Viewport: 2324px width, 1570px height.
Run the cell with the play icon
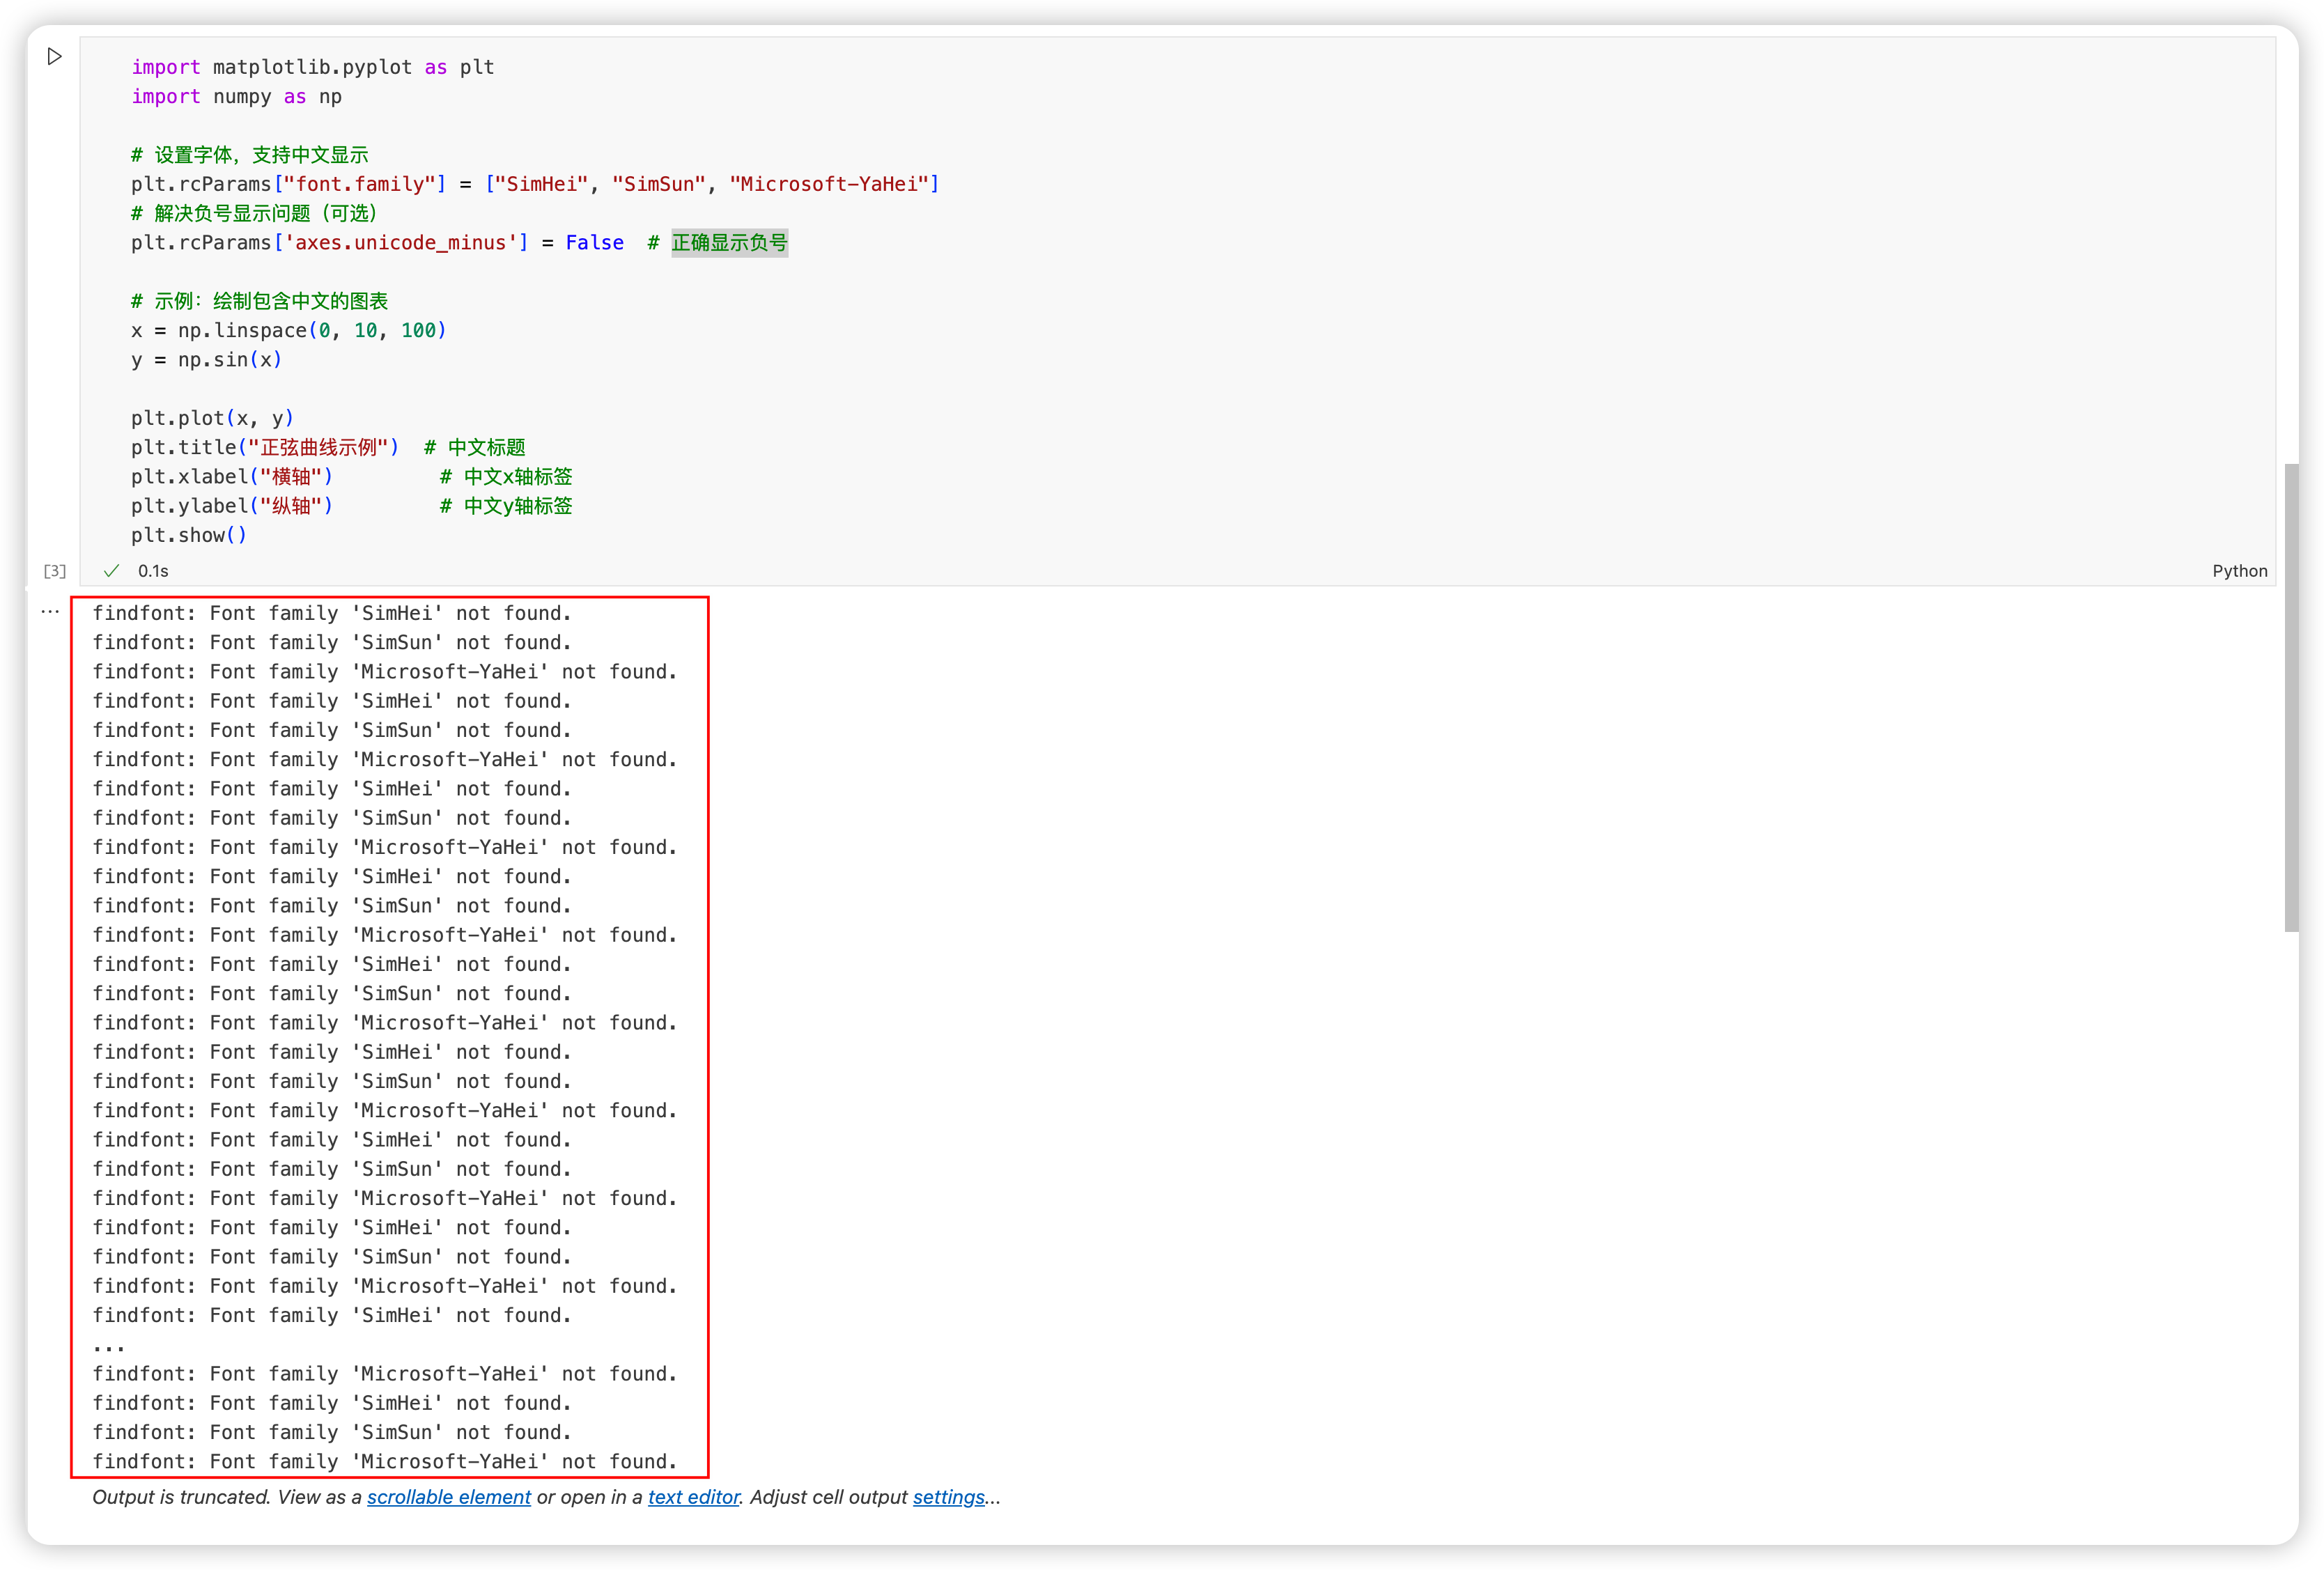coord(55,57)
